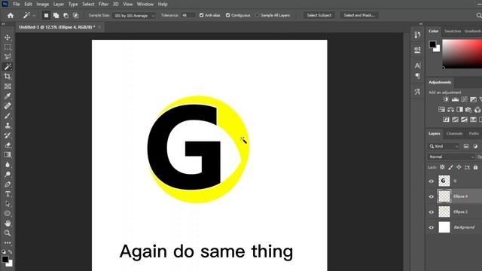
Task: Click the Tolerance value field
Action: coord(188,15)
